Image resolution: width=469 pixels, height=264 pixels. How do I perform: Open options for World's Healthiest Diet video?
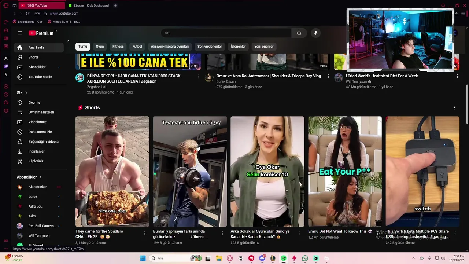[x=457, y=76]
